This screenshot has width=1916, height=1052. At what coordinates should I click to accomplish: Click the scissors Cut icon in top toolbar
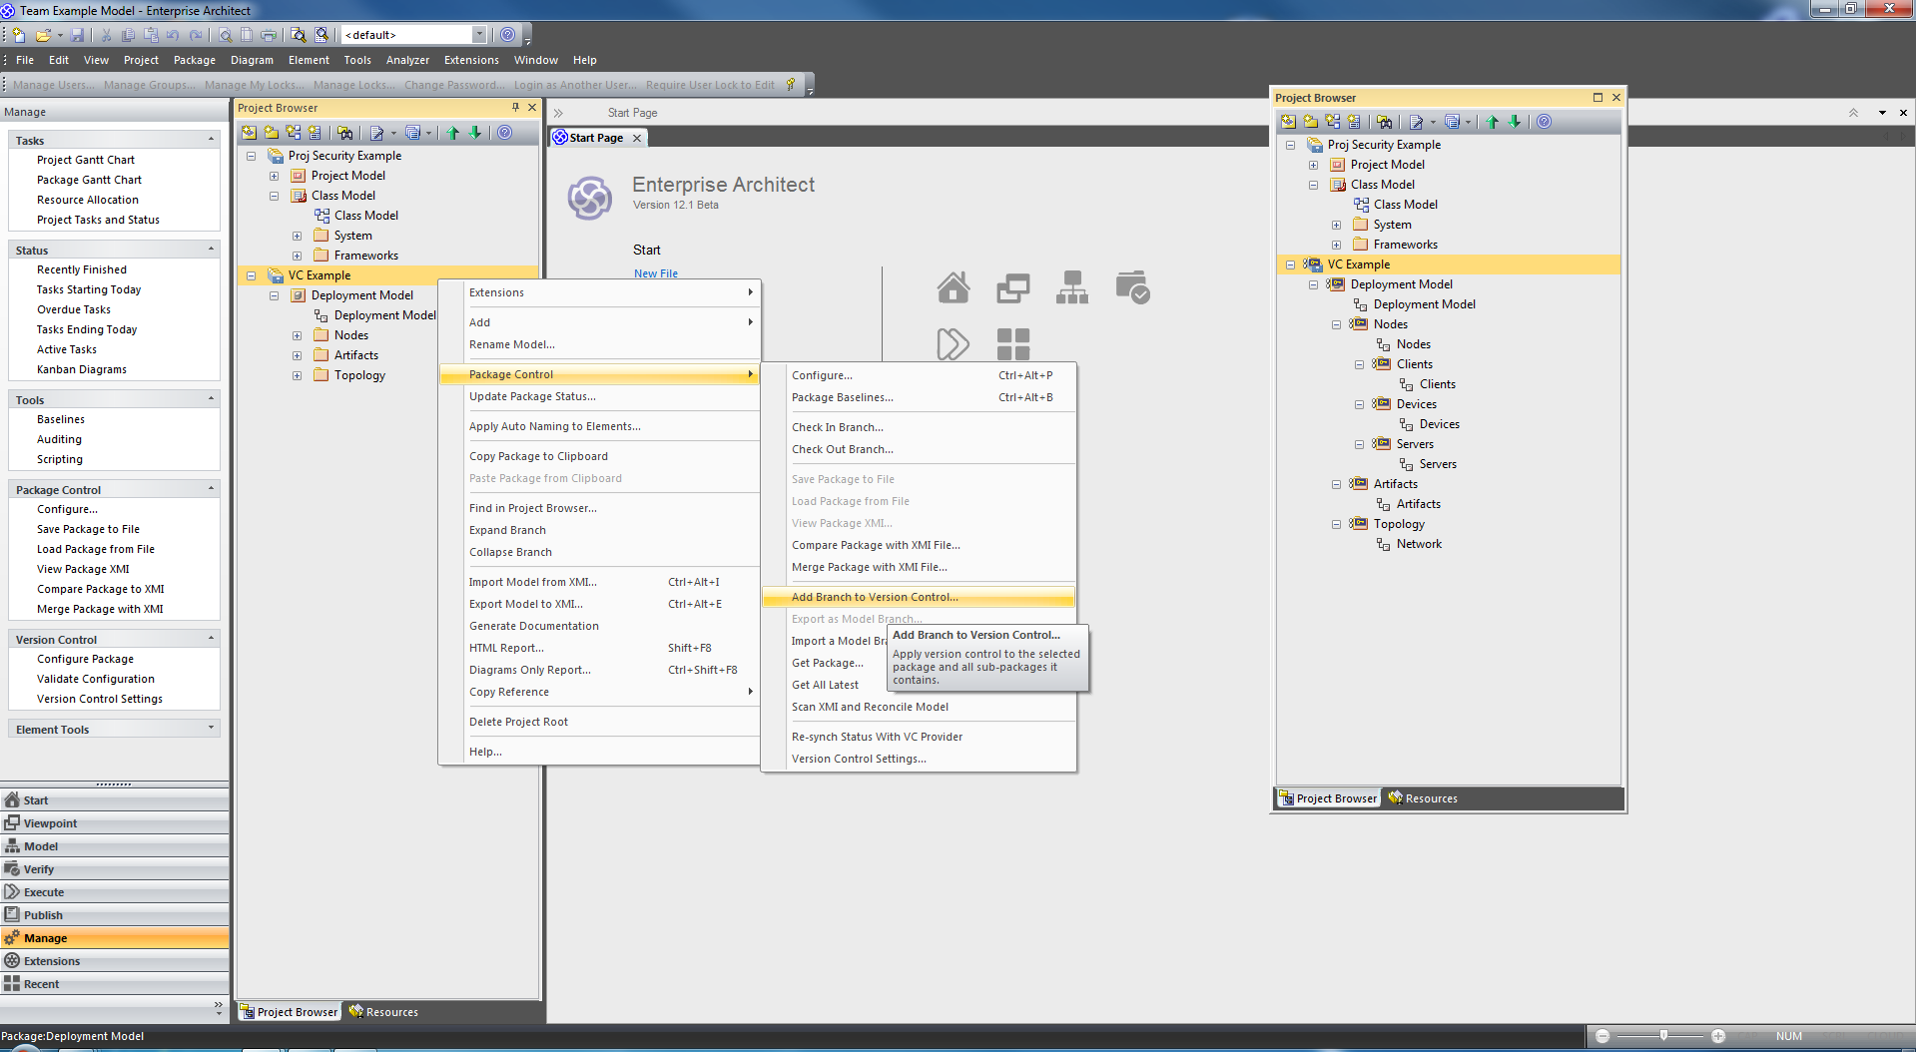point(106,35)
